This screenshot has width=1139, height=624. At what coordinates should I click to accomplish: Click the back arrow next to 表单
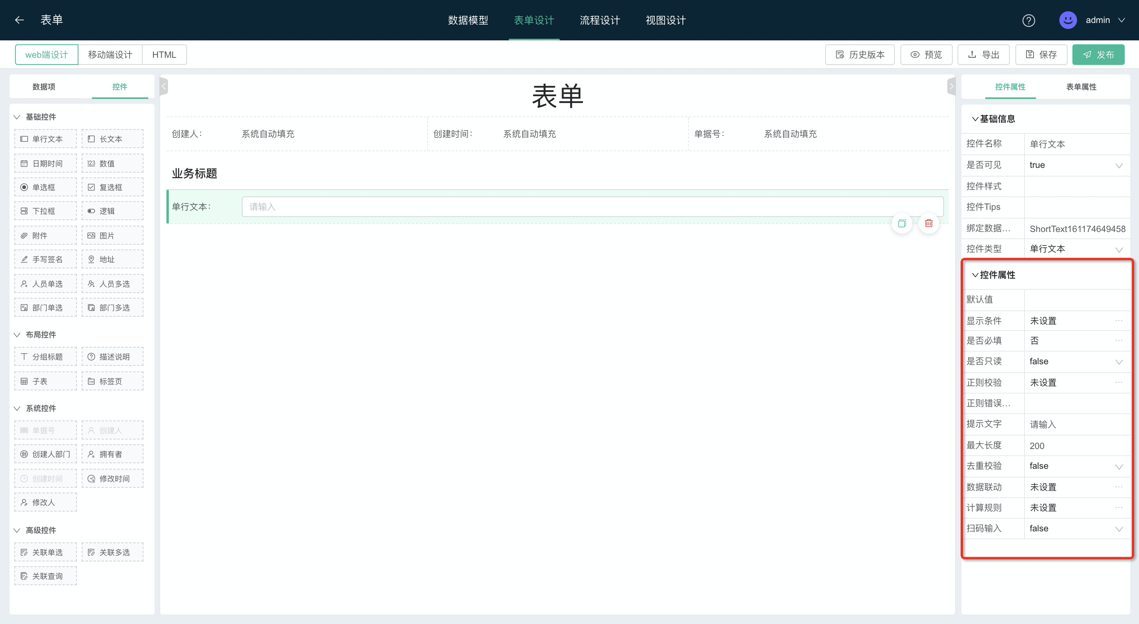click(x=19, y=20)
